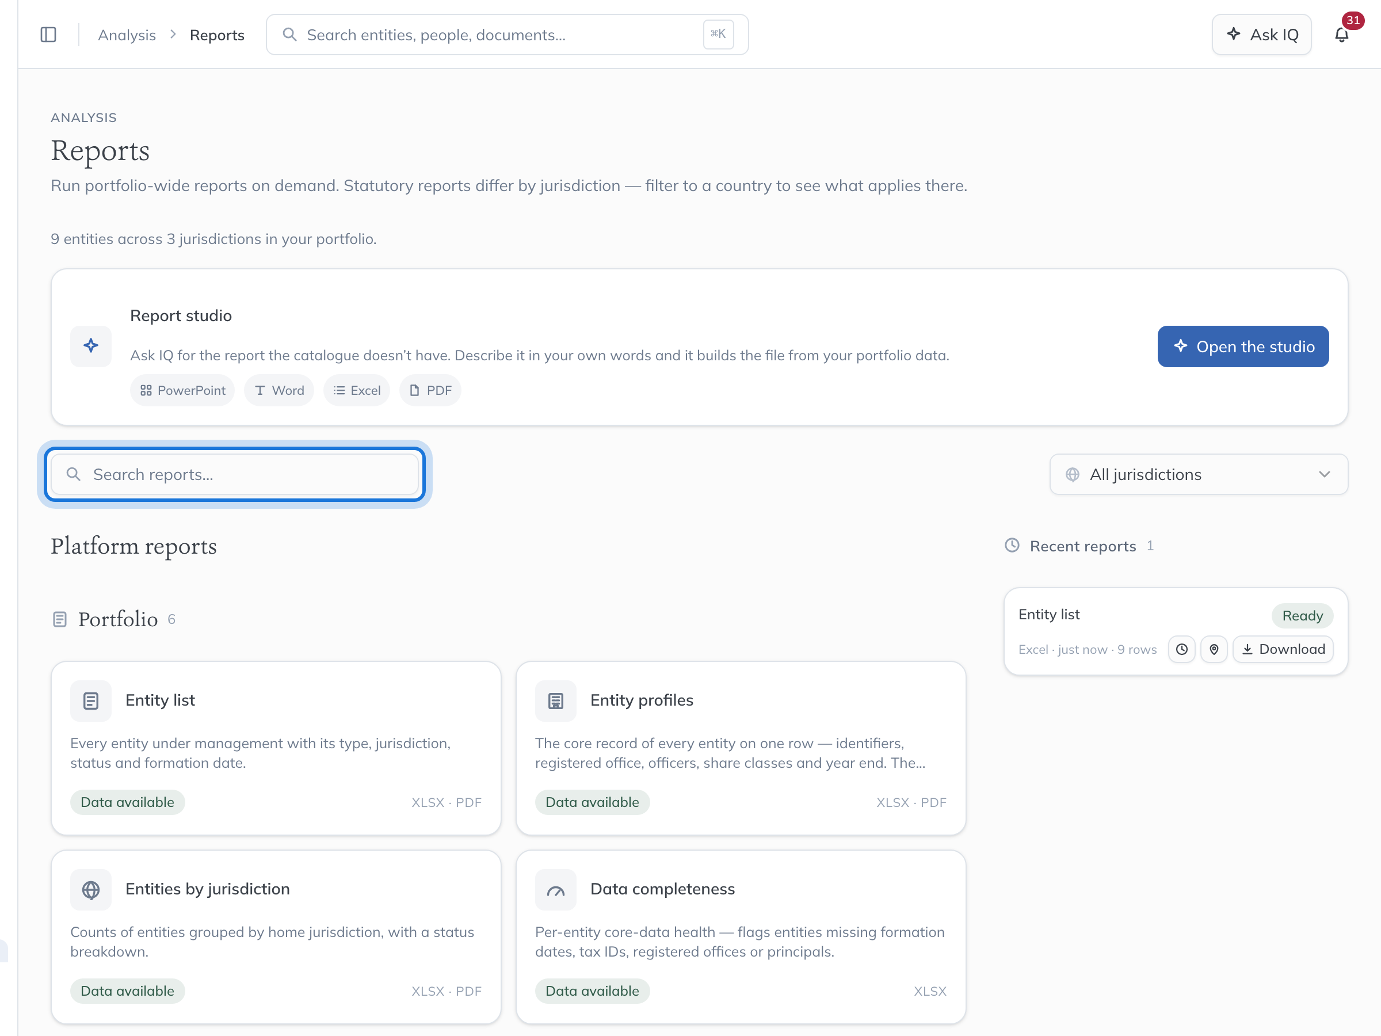Image resolution: width=1381 pixels, height=1036 pixels.
Task: Click the Entities by jurisdiction globe icon
Action: click(90, 889)
